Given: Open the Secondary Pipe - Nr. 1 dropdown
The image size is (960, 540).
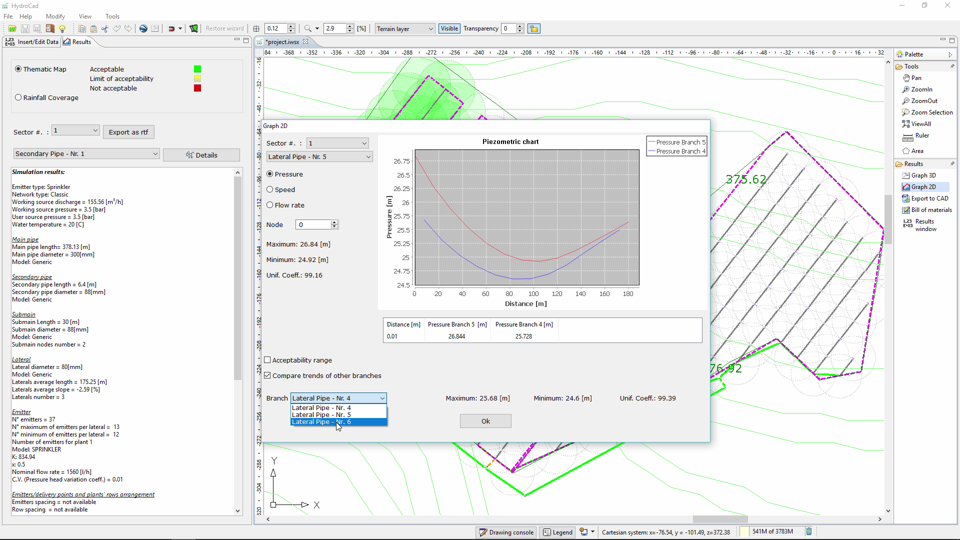Looking at the screenshot, I should pyautogui.click(x=86, y=154).
